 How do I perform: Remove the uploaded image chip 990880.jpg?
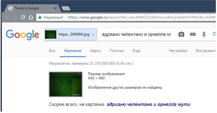click(93, 35)
